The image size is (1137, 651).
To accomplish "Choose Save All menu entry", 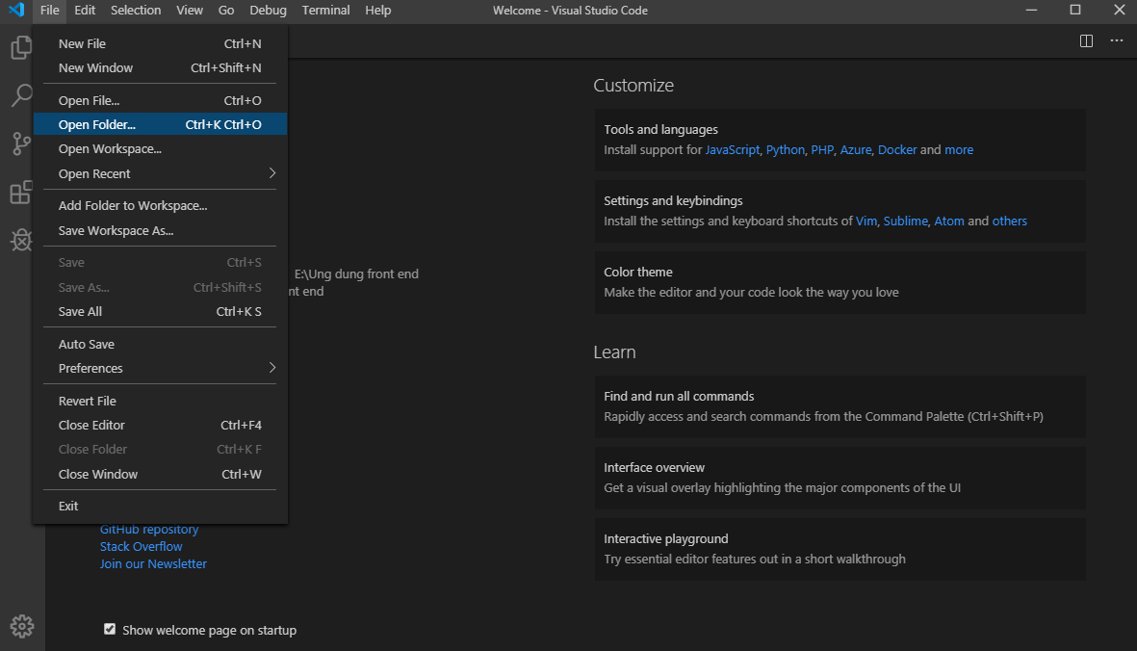I will pyautogui.click(x=160, y=312).
